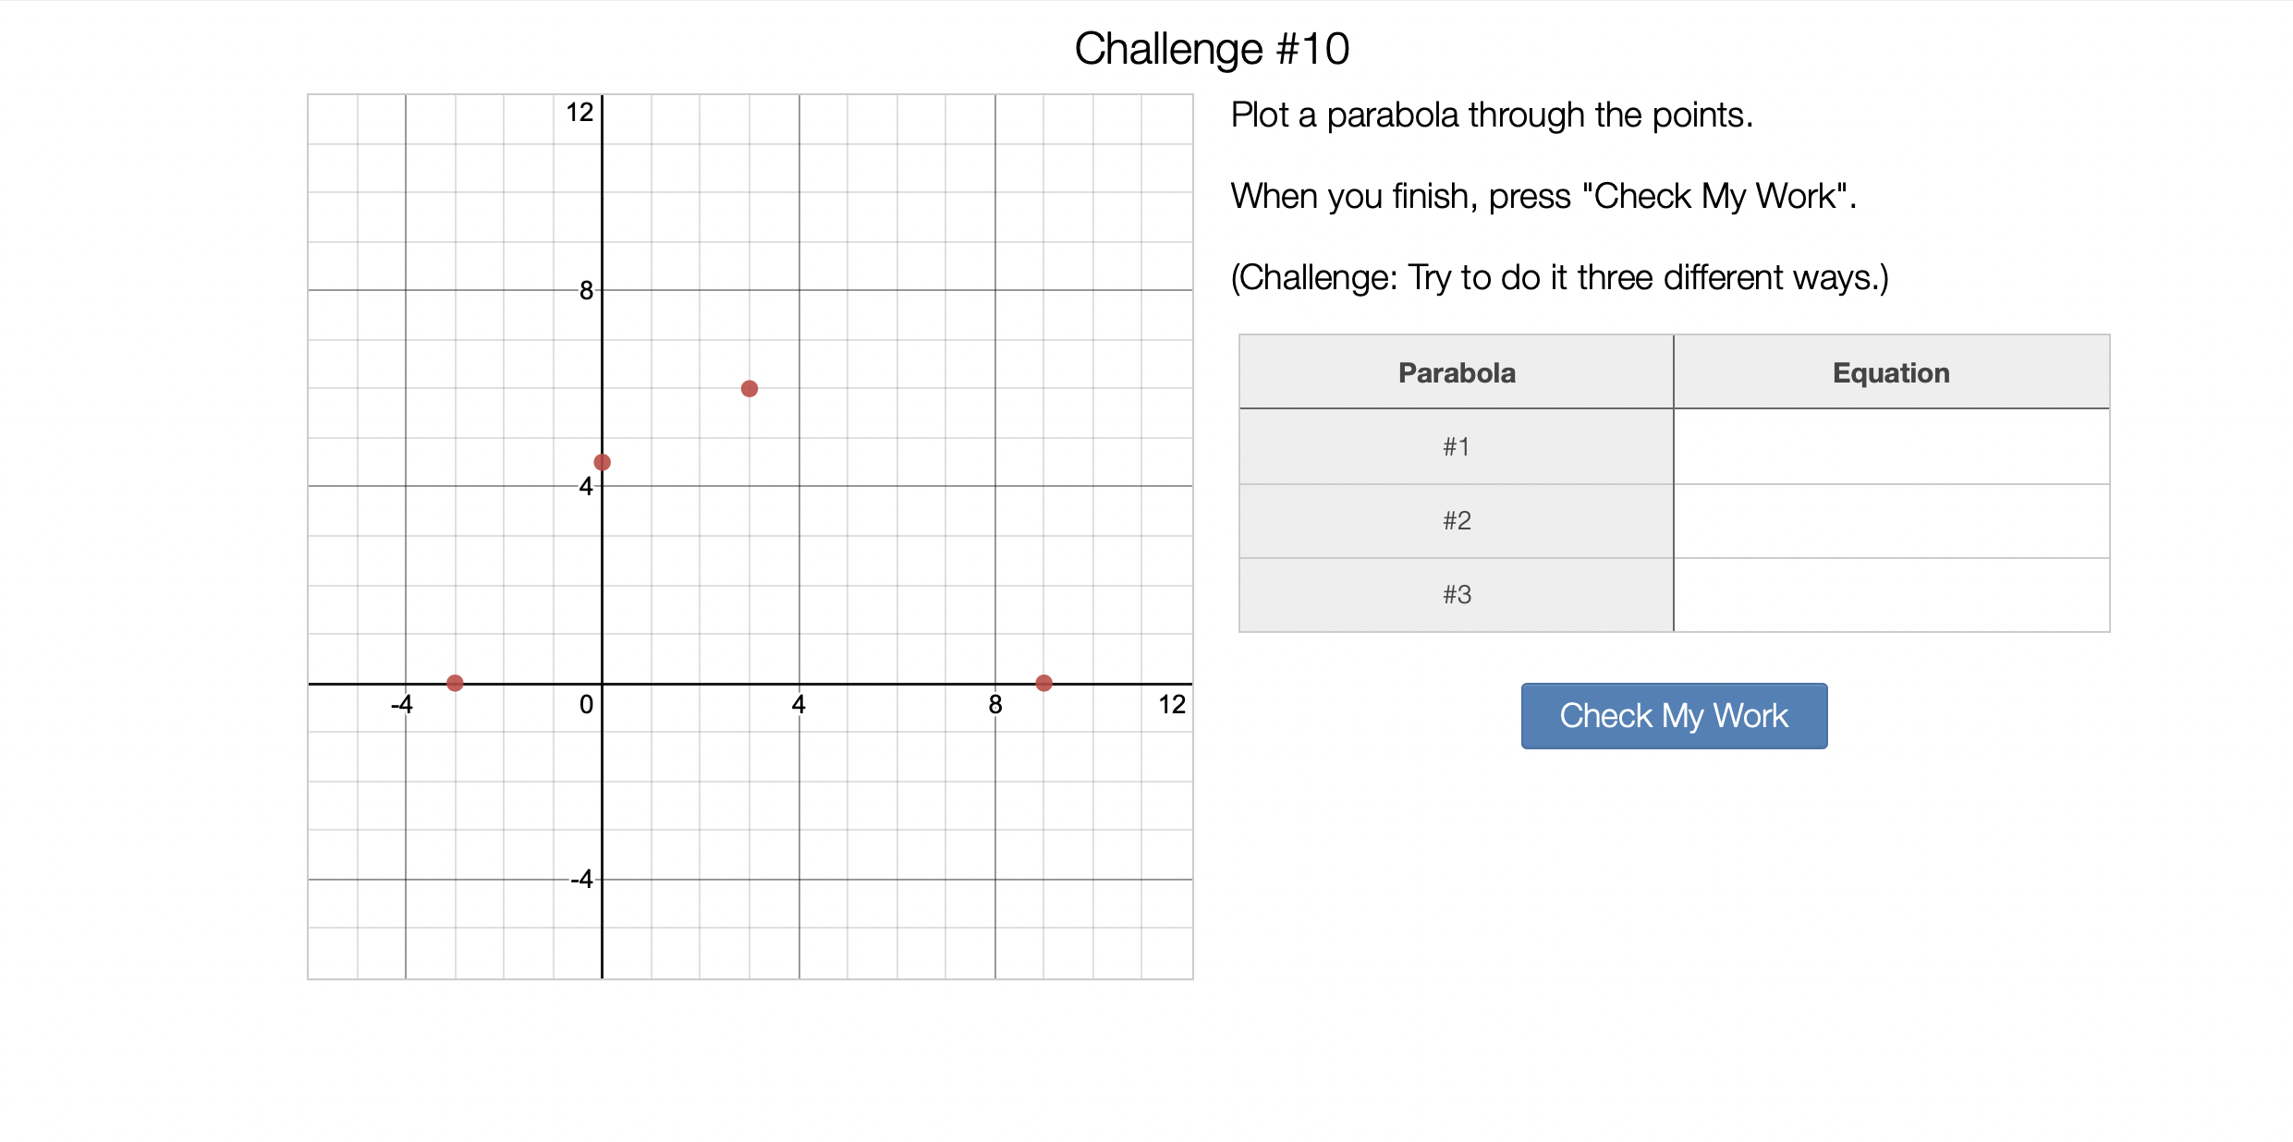Click the -4 label on the y-axis

point(581,880)
